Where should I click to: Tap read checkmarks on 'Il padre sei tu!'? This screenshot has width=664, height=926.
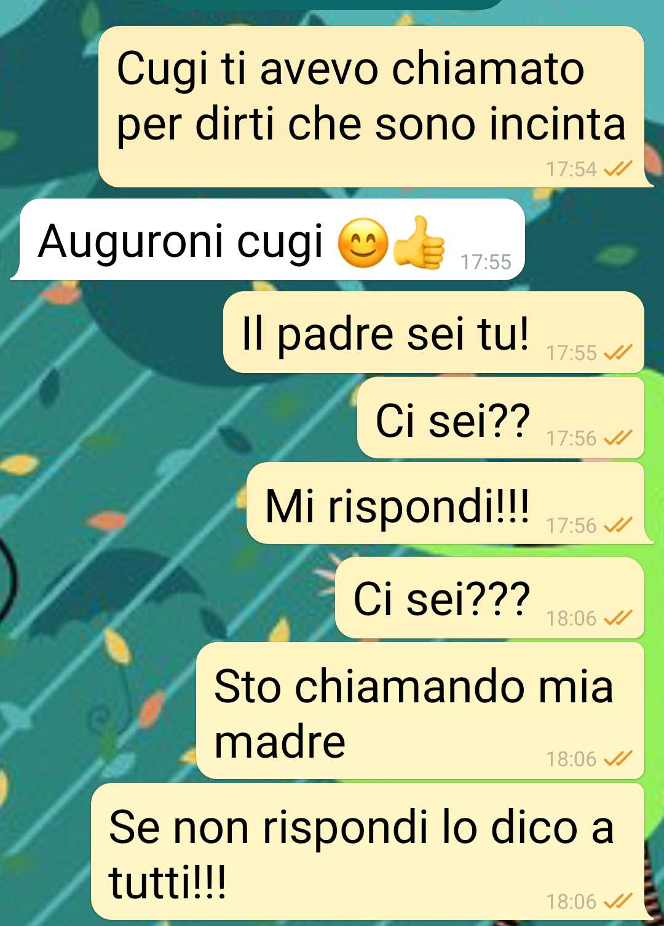pos(618,353)
